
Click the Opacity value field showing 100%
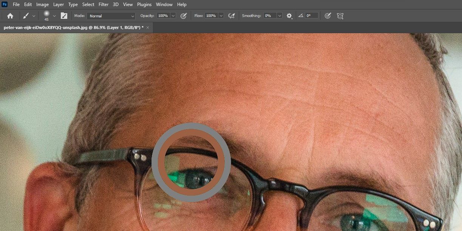tap(163, 16)
